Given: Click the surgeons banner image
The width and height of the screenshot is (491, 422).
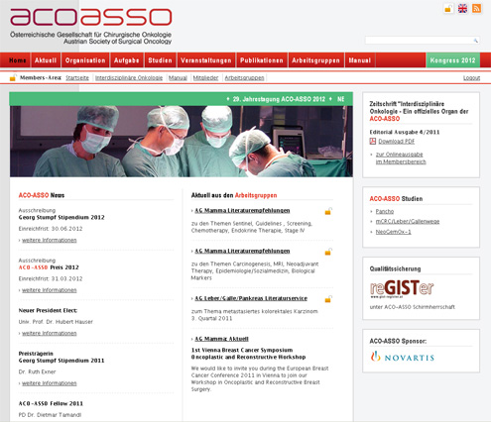Looking at the screenshot, I should point(182,142).
